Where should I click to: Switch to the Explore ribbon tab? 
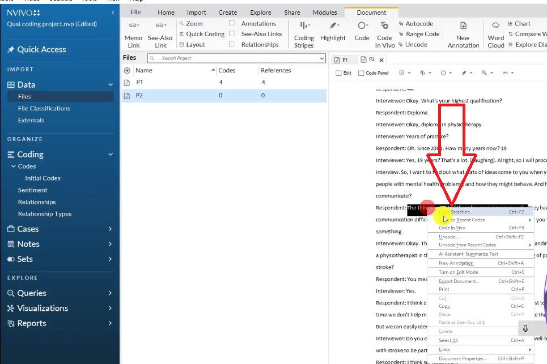coord(261,12)
